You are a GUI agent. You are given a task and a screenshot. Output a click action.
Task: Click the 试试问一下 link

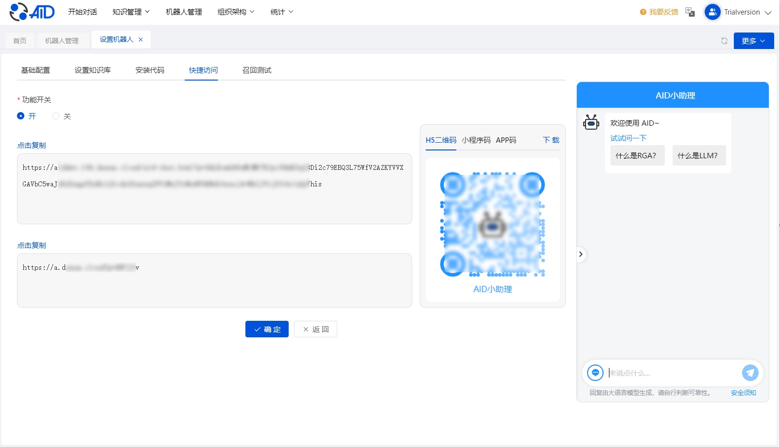point(628,138)
